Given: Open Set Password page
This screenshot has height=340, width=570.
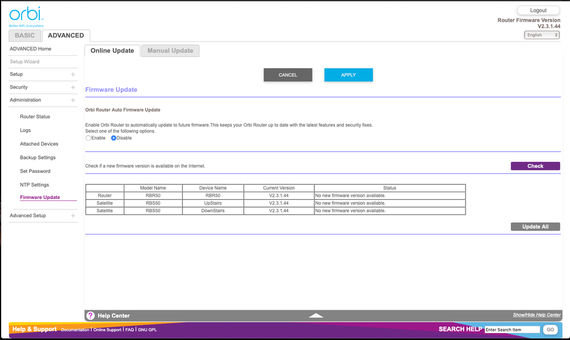Looking at the screenshot, I should point(35,171).
